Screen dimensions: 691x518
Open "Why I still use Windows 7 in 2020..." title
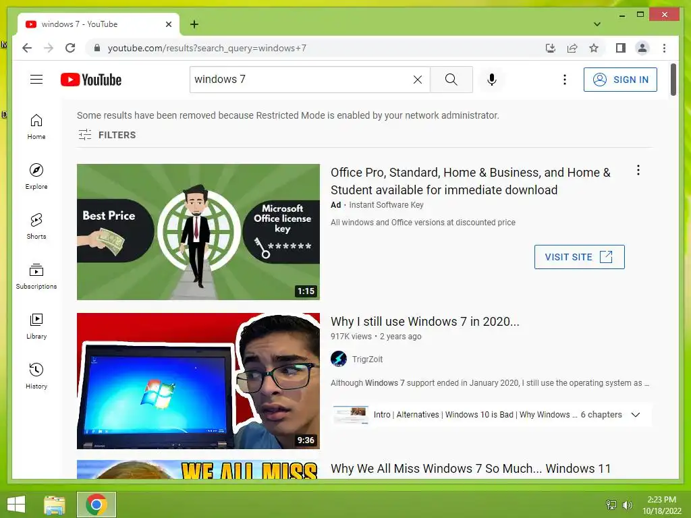(x=425, y=322)
